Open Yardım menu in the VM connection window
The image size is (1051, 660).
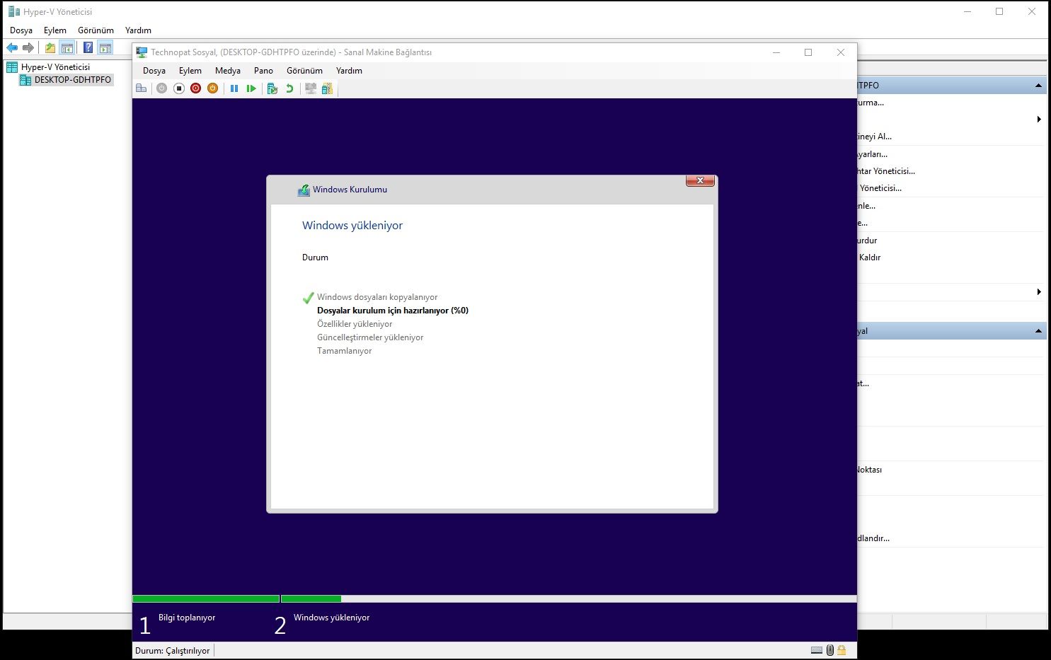click(349, 71)
